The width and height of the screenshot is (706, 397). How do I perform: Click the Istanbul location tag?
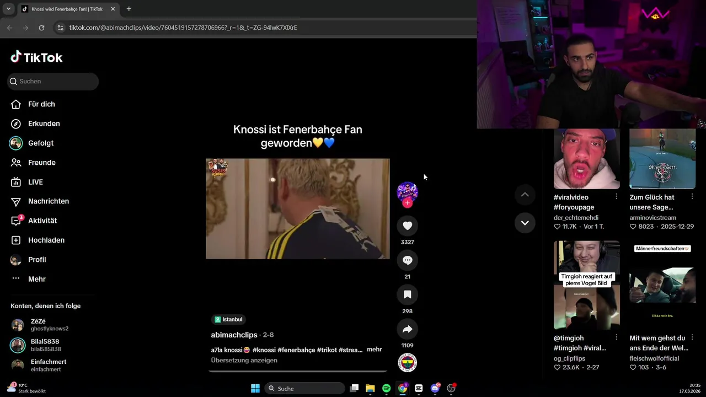(228, 319)
